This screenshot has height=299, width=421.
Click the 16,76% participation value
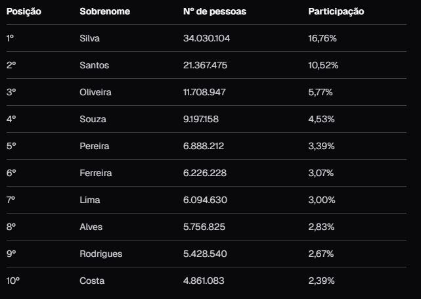[322, 39]
